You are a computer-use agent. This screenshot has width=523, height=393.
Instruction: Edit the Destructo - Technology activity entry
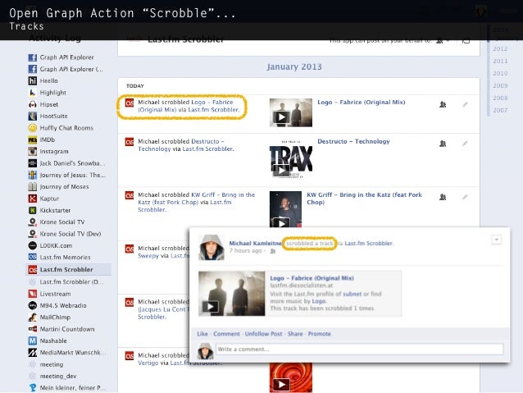point(465,144)
